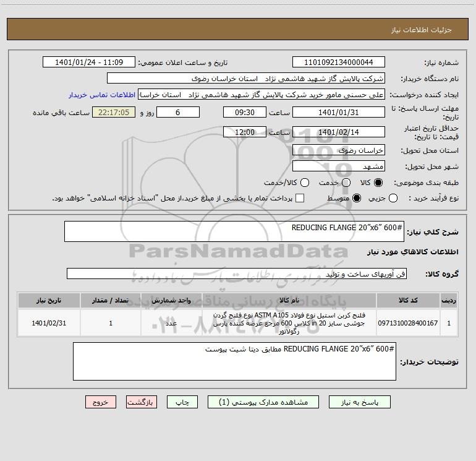Click the چاپ print button
476x461 pixels.
point(182,402)
